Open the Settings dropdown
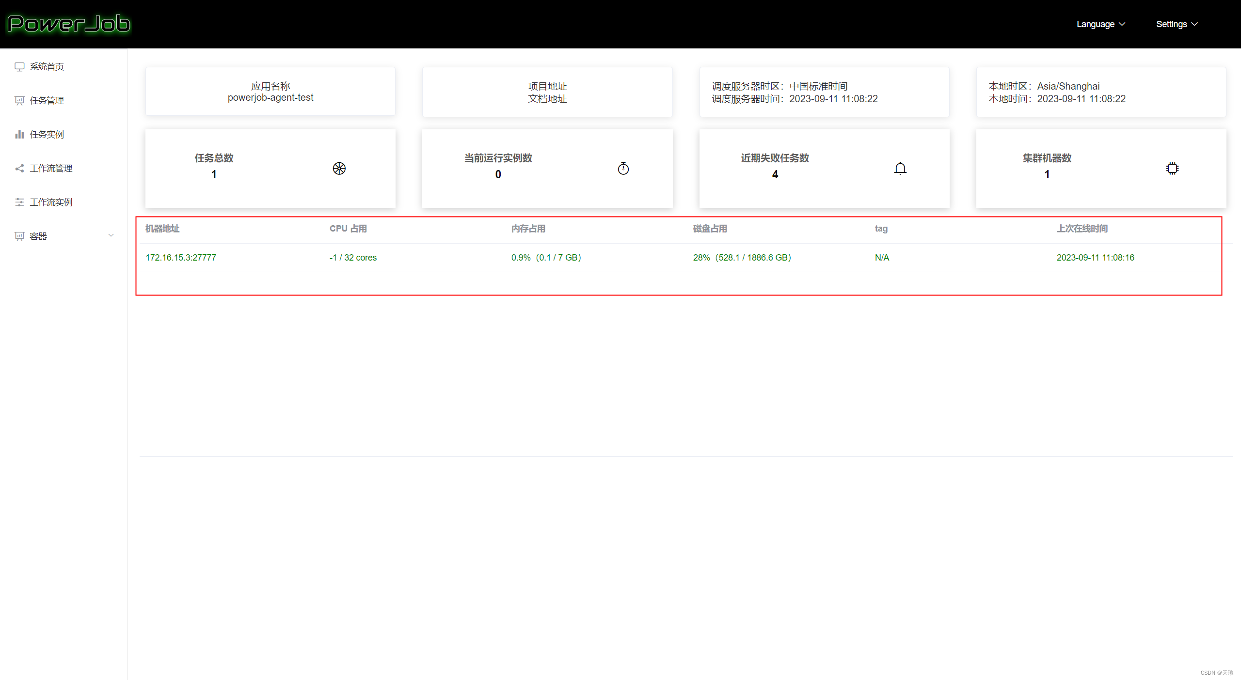1241x680 pixels. pyautogui.click(x=1177, y=24)
